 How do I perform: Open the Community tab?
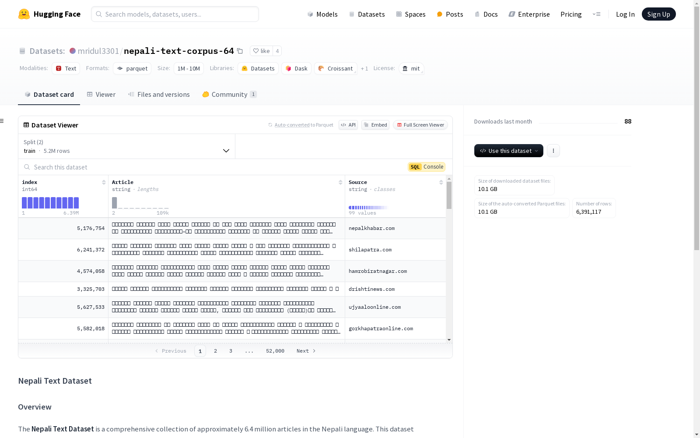(x=229, y=95)
